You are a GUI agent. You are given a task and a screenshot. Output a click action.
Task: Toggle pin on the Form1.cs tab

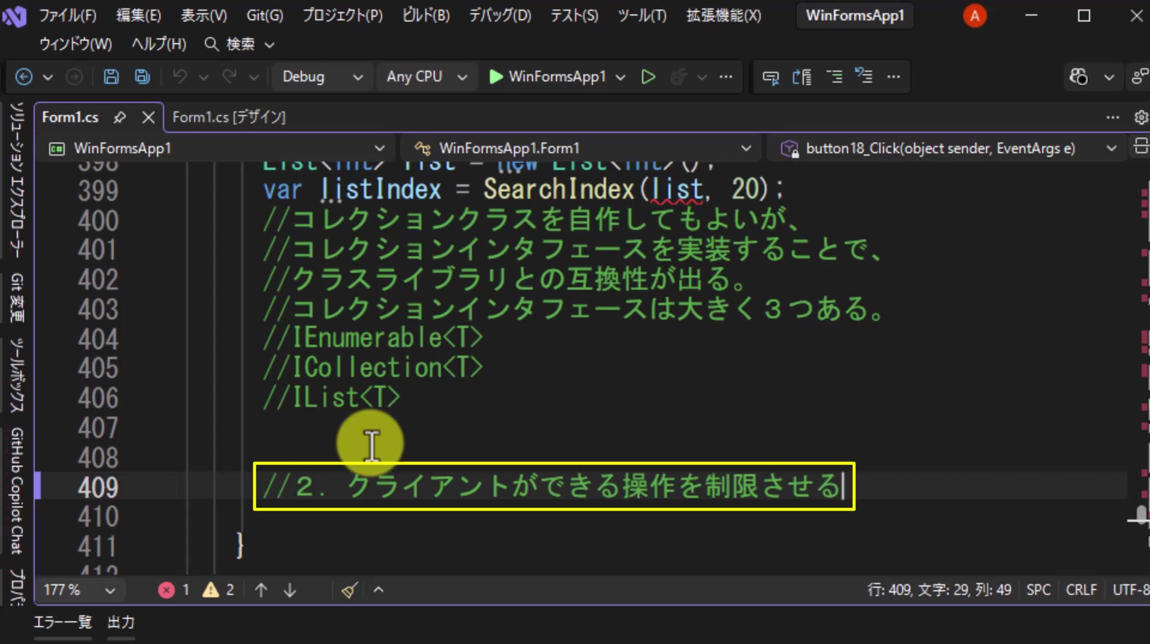(120, 117)
